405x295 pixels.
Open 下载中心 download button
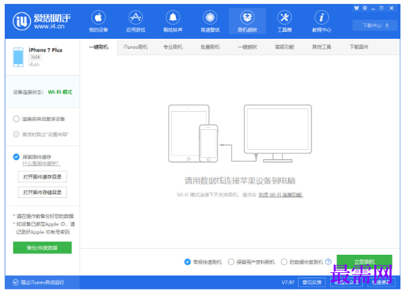coord(375,25)
